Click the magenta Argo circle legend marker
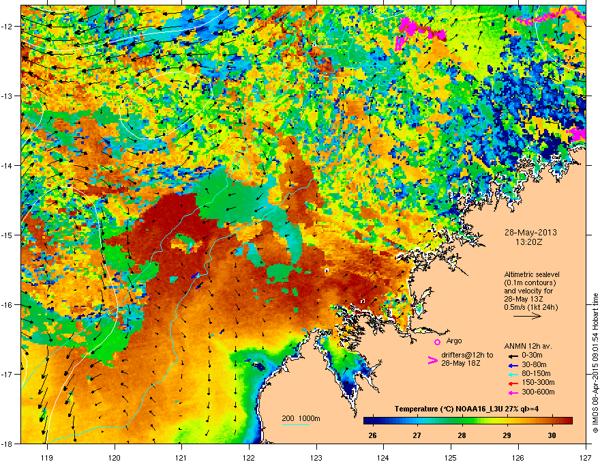The width and height of the screenshot is (600, 464). 437,342
